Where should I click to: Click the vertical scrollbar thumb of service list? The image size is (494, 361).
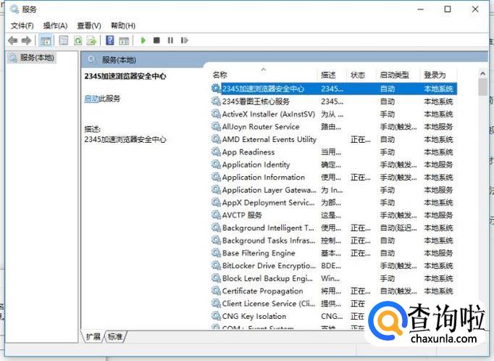pyautogui.click(x=482, y=87)
